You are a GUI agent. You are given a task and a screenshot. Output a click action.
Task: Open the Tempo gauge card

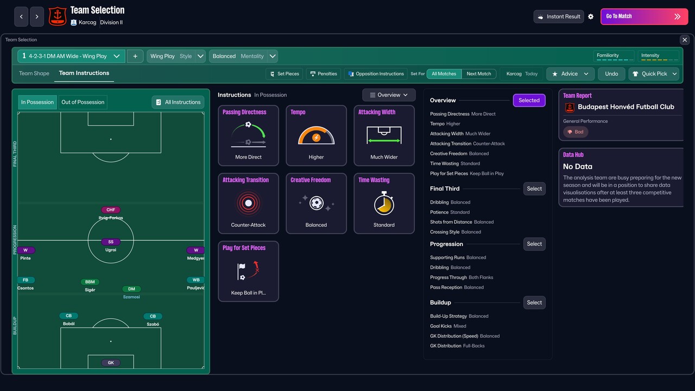click(x=316, y=136)
